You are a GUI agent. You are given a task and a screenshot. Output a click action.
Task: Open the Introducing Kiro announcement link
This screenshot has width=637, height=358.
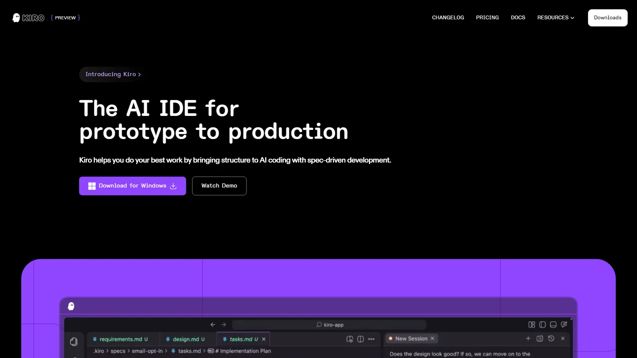[x=113, y=74]
